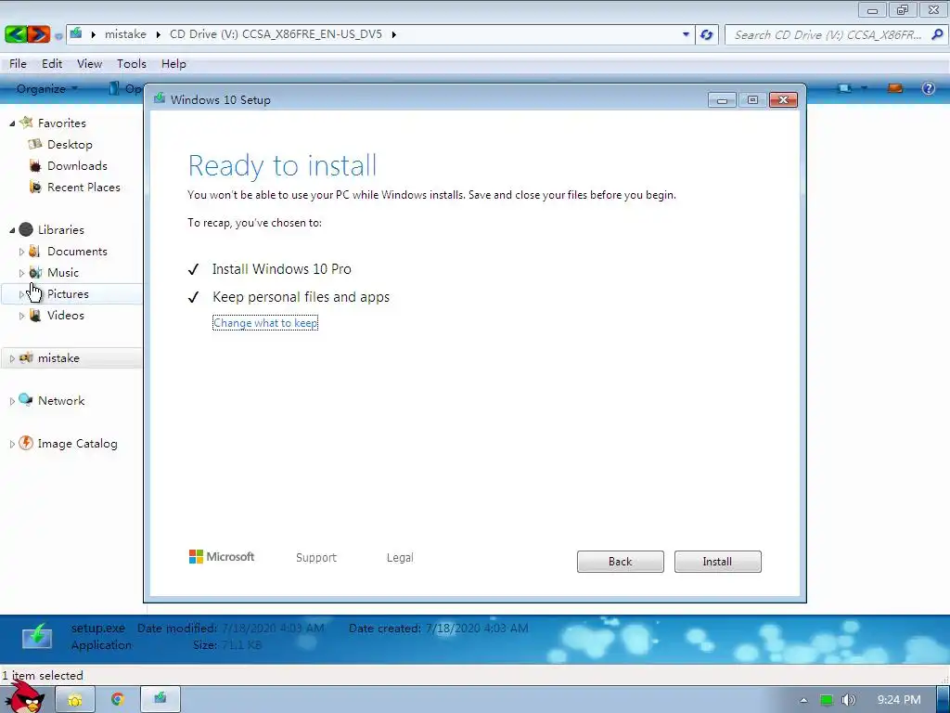This screenshot has width=950, height=713.
Task: Click the Documents library icon
Action: [35, 251]
